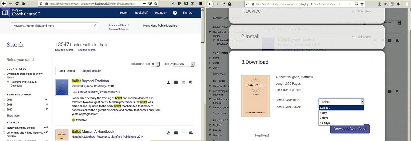Image resolution: width=411 pixels, height=141 pixels.
Task: Open the Advanced Search link
Action: (119, 26)
